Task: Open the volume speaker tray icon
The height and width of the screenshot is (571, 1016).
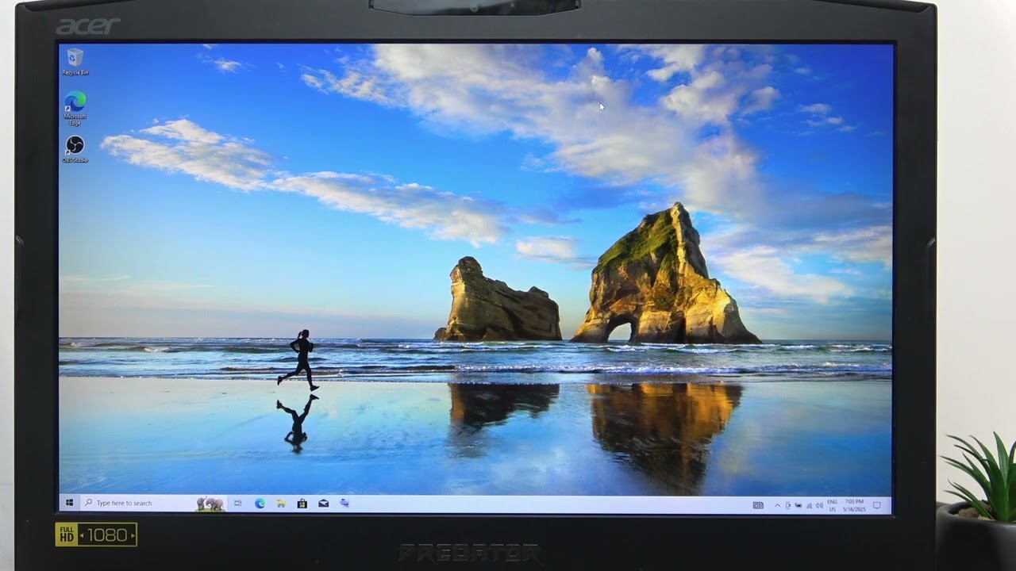Action: click(x=819, y=505)
